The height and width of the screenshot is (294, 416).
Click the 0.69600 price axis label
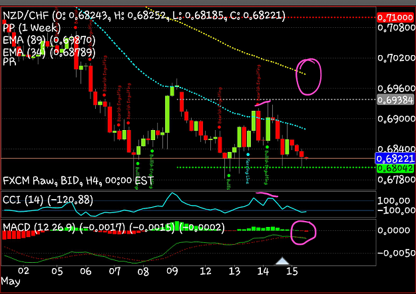(x=397, y=88)
